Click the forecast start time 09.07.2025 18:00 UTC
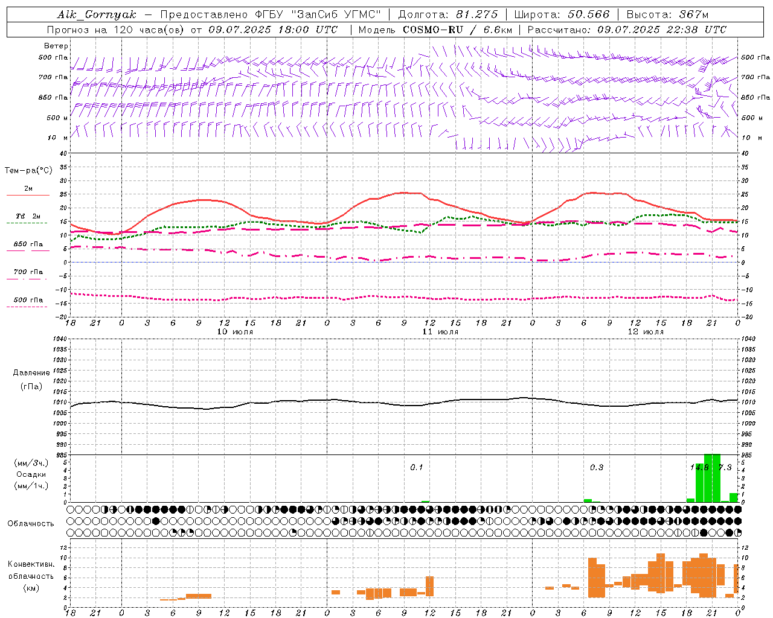The width and height of the screenshot is (773, 618). coord(273,30)
